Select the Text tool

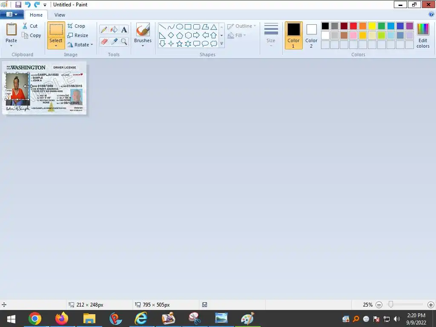coord(124,29)
